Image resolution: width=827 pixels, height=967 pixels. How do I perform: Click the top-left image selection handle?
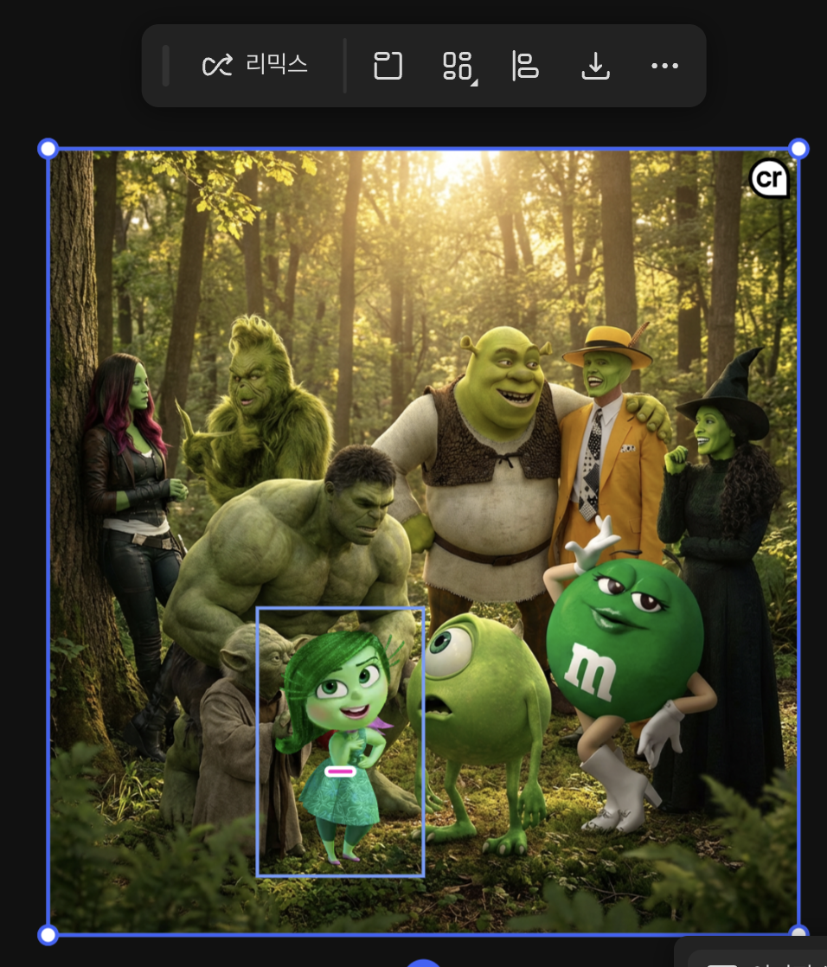tap(48, 149)
